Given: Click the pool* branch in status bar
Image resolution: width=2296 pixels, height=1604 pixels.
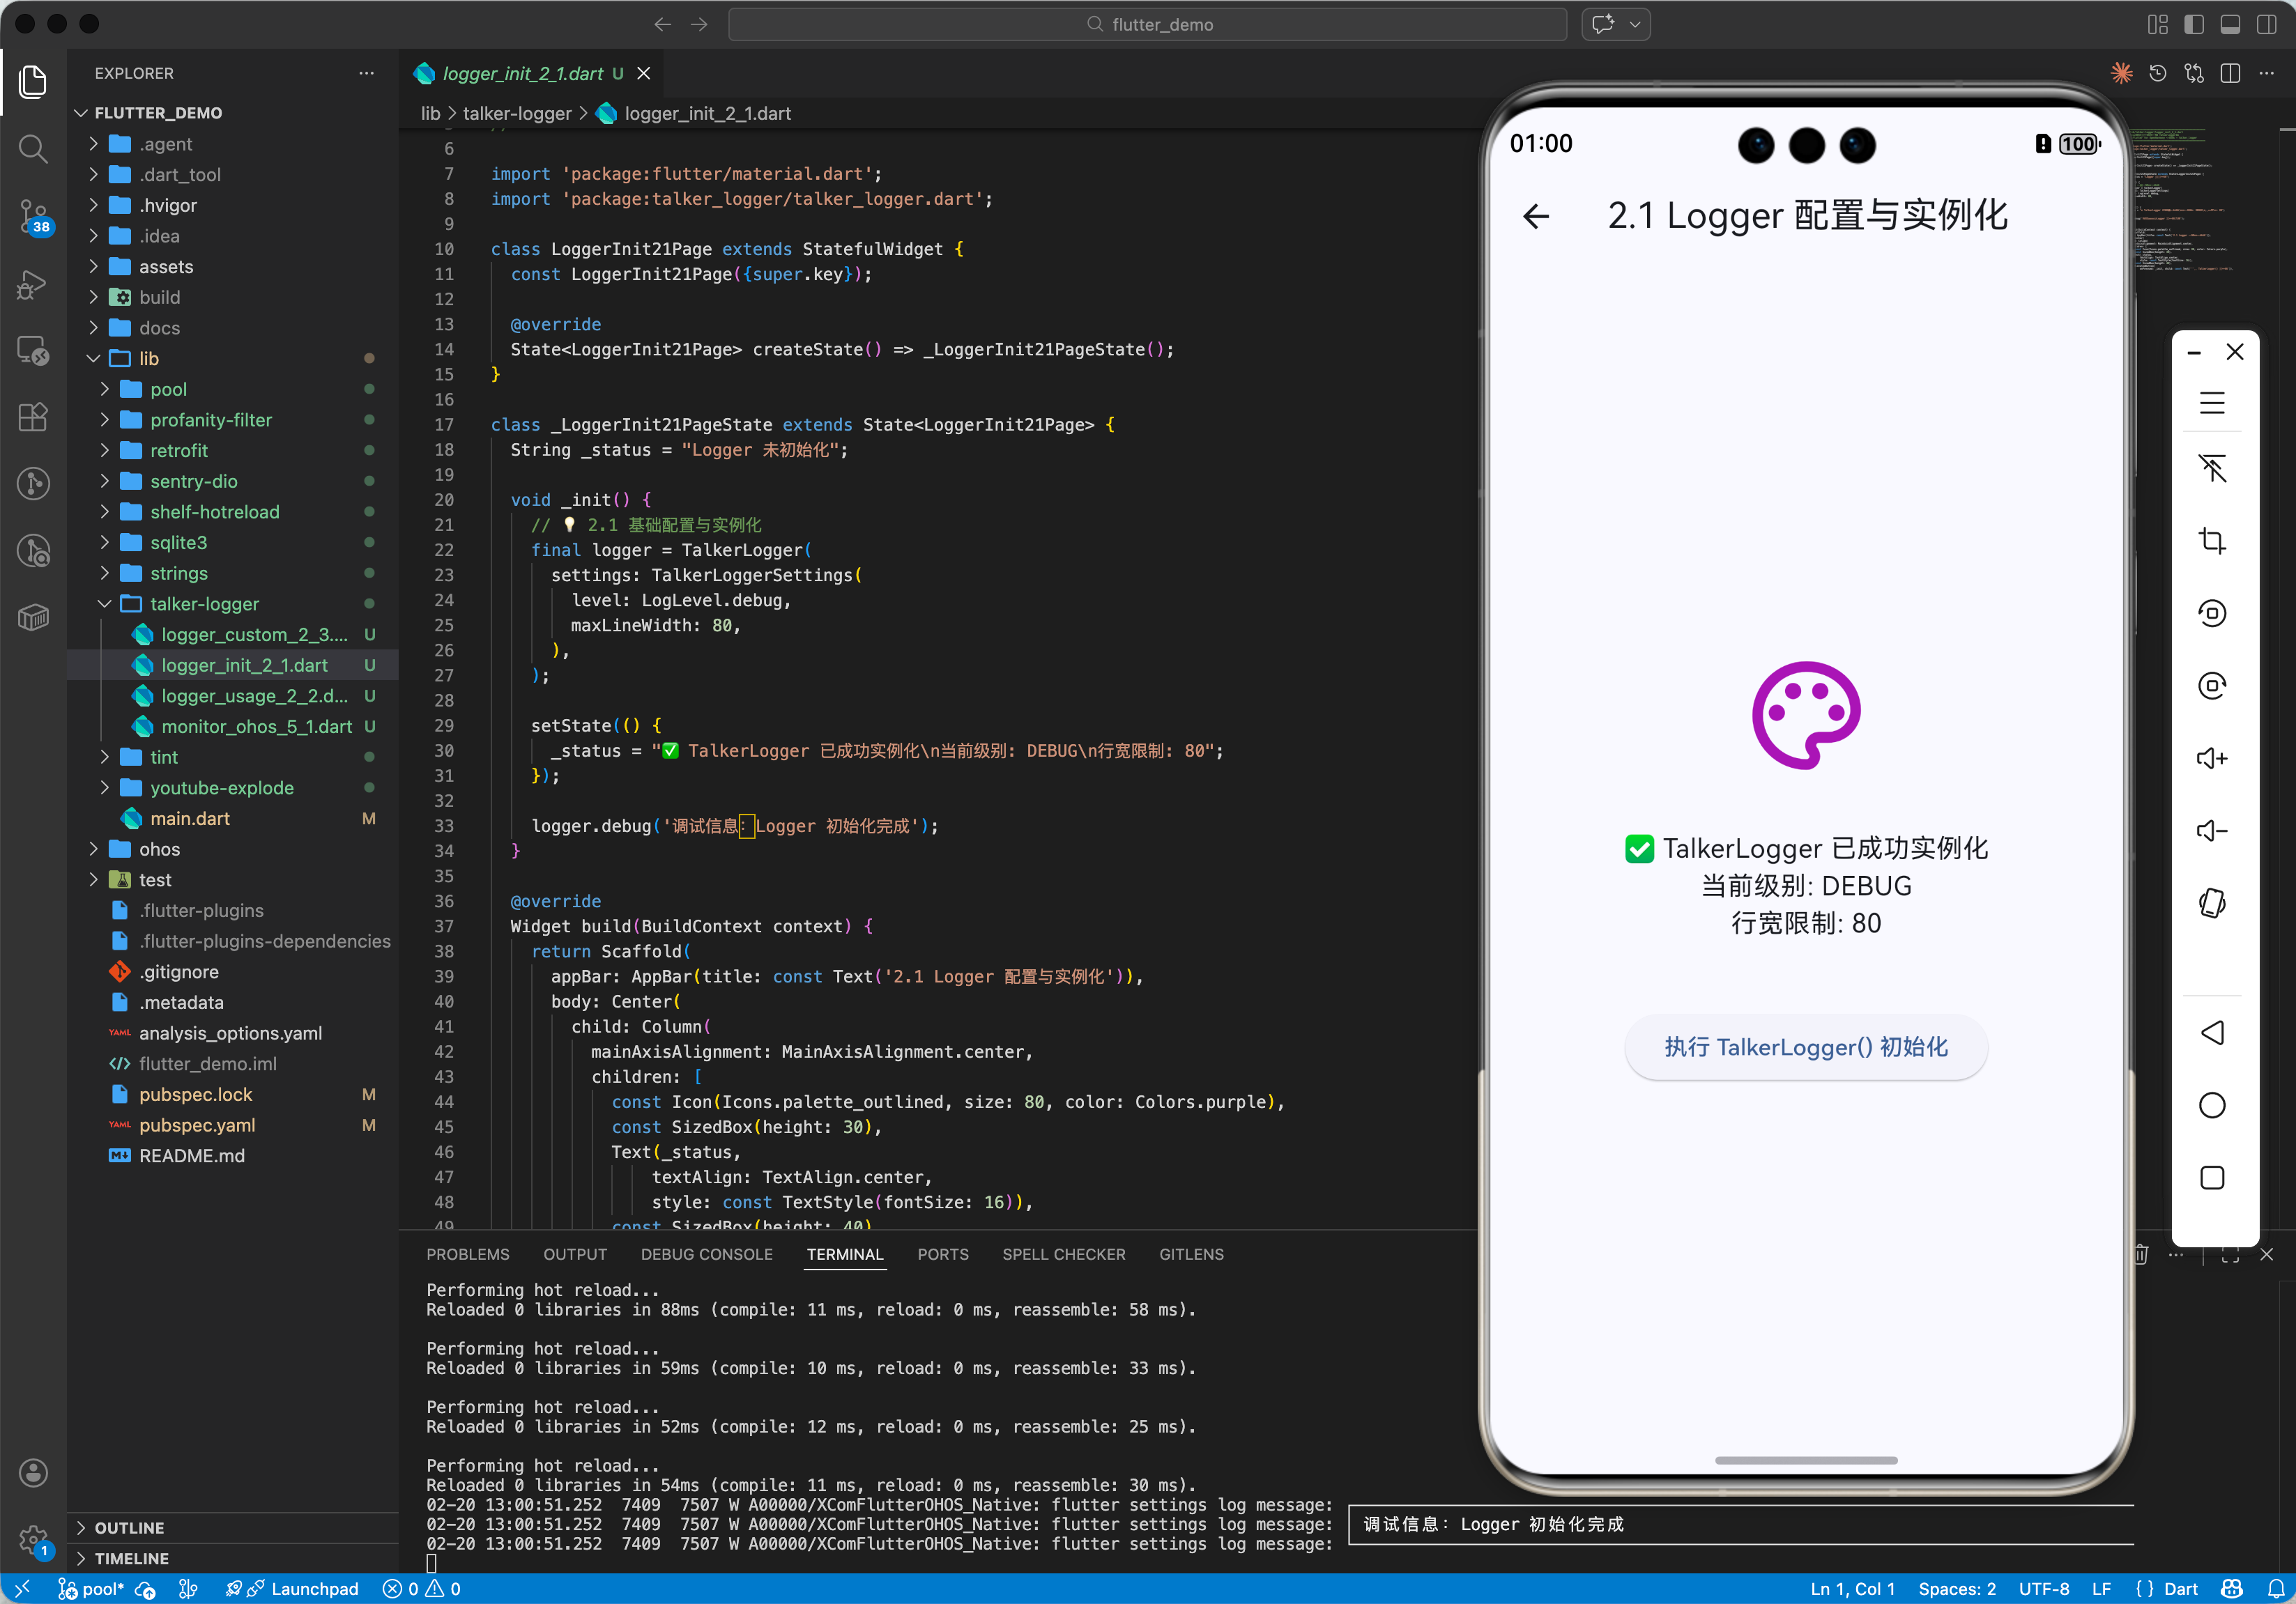Looking at the screenshot, I should click(92, 1589).
